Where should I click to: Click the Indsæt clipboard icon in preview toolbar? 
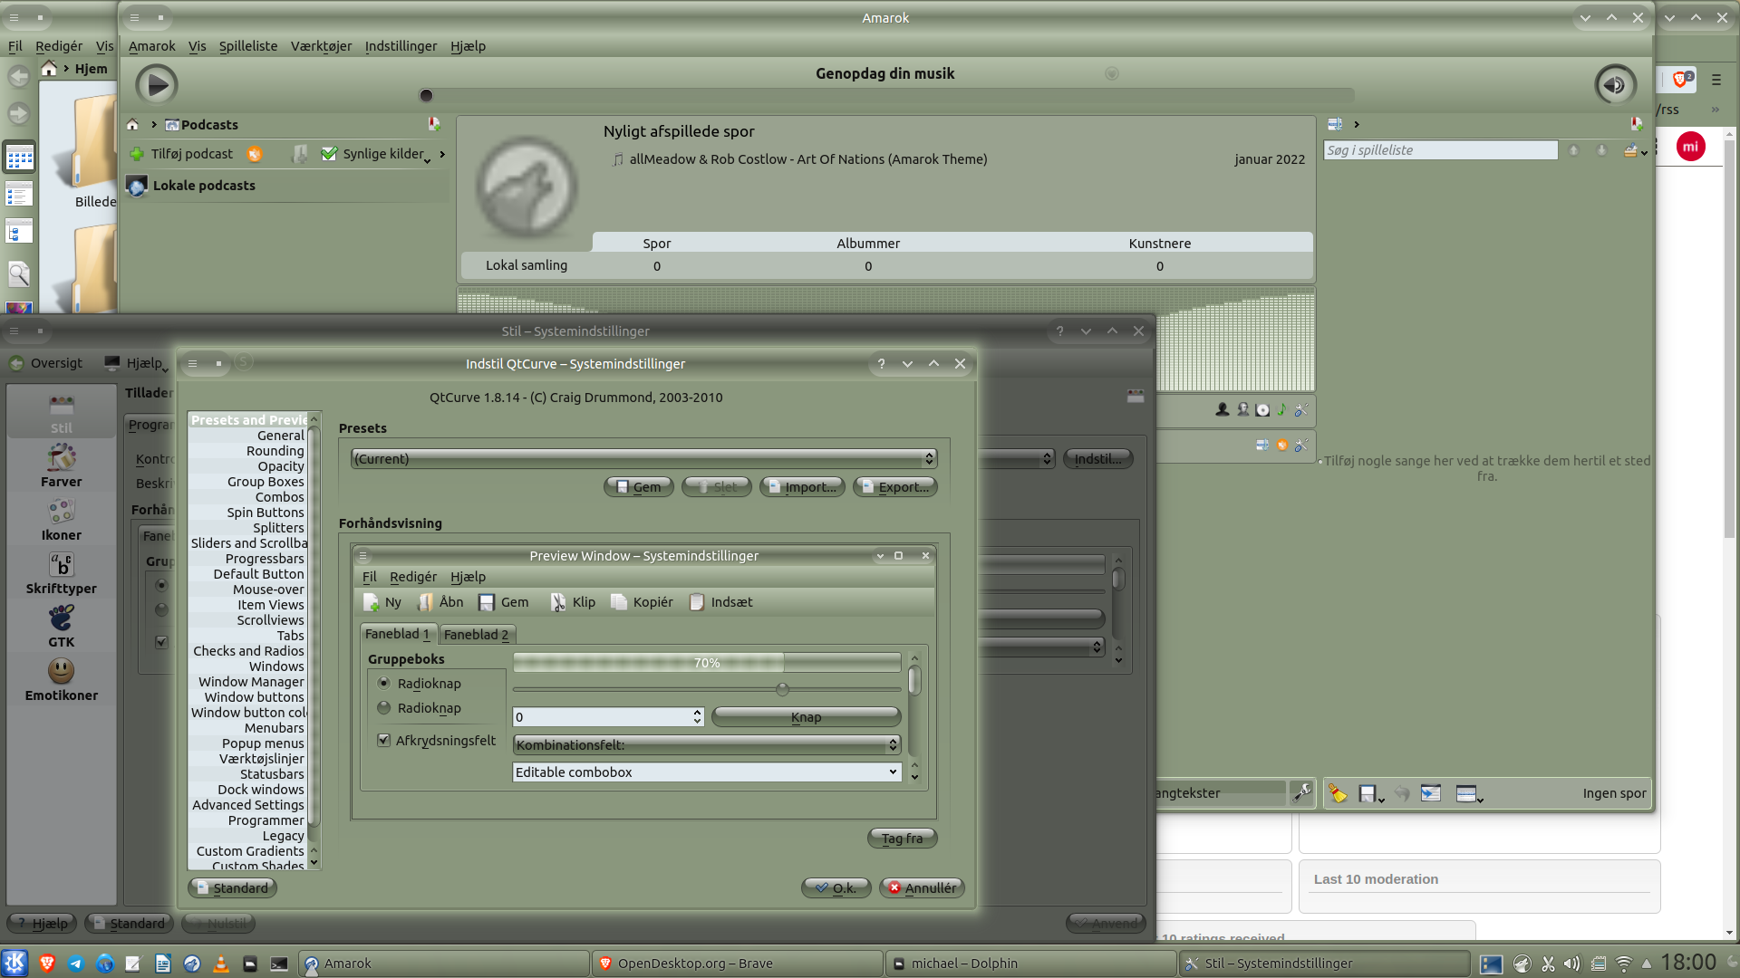coord(697,603)
